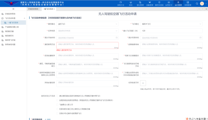Click the orange user avatar
The width and height of the screenshot is (208, 120).
[x=202, y=4]
